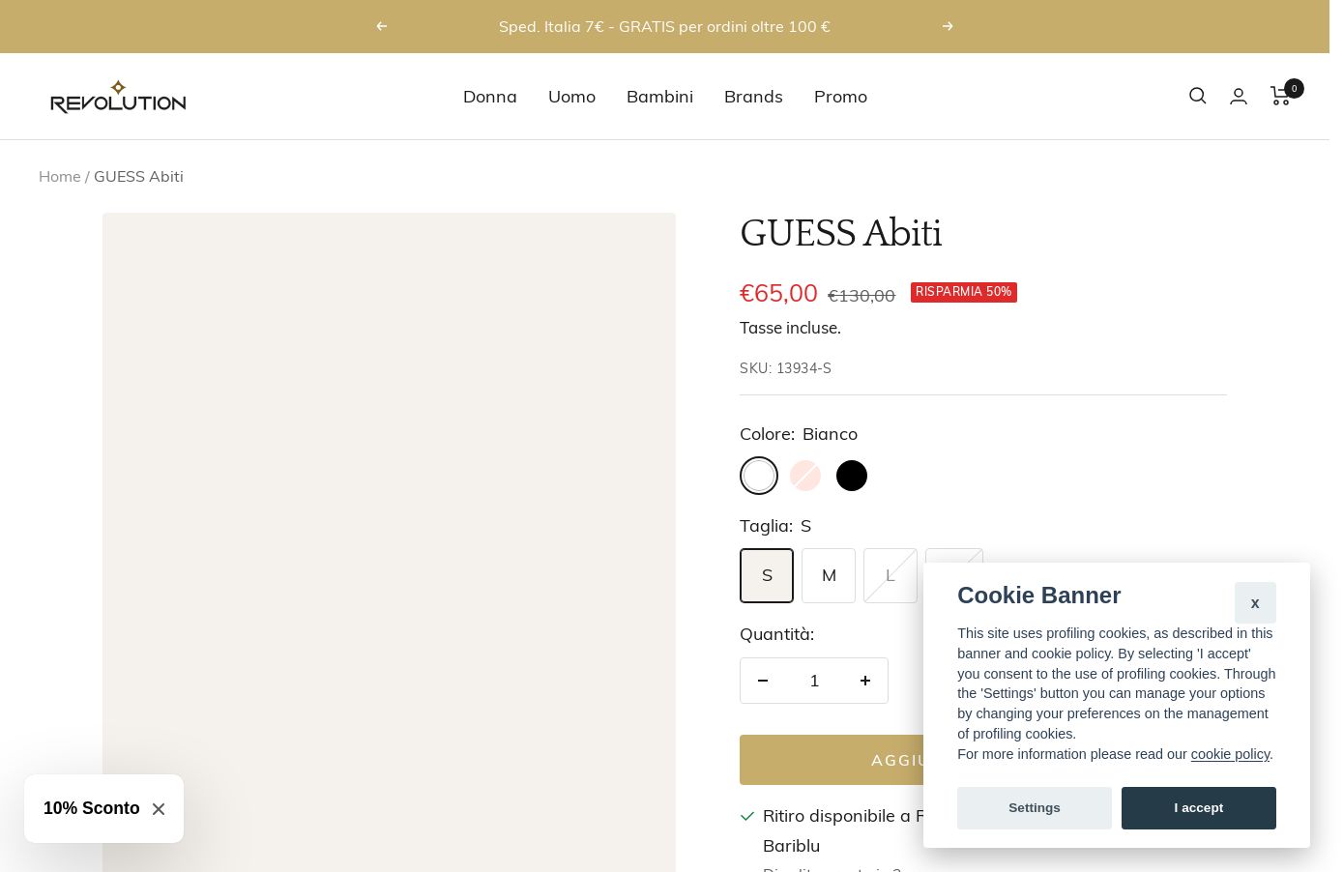Choose size S
This screenshot has height=872, width=1343.
(767, 575)
